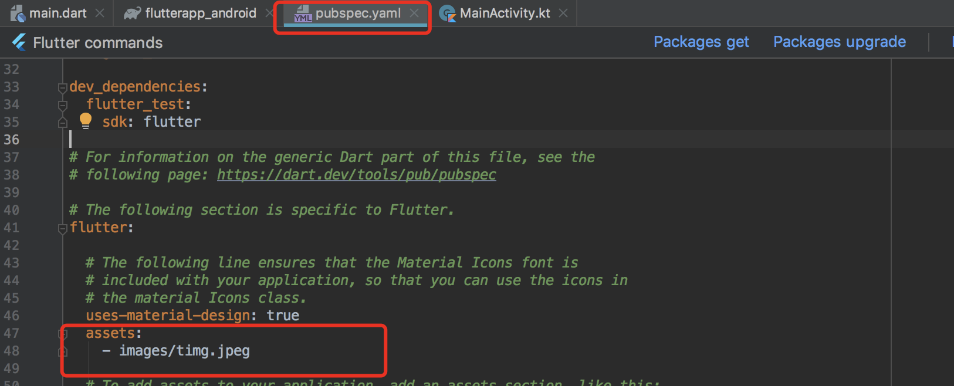The height and width of the screenshot is (386, 954).
Task: Run Packages upgrade
Action: coord(840,42)
